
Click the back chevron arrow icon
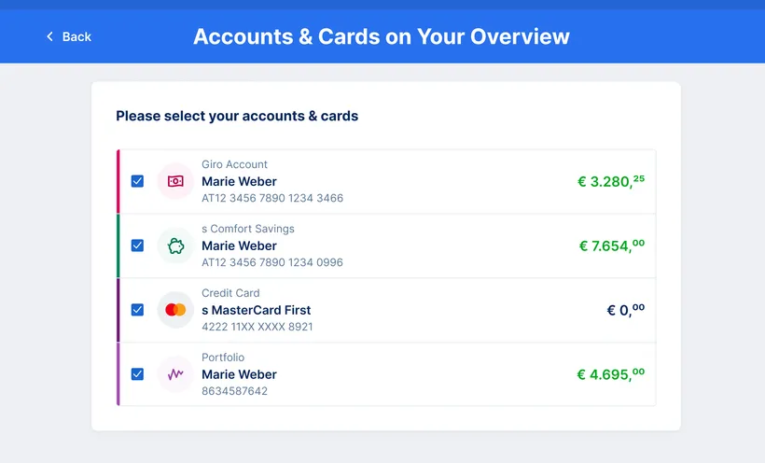coord(50,36)
